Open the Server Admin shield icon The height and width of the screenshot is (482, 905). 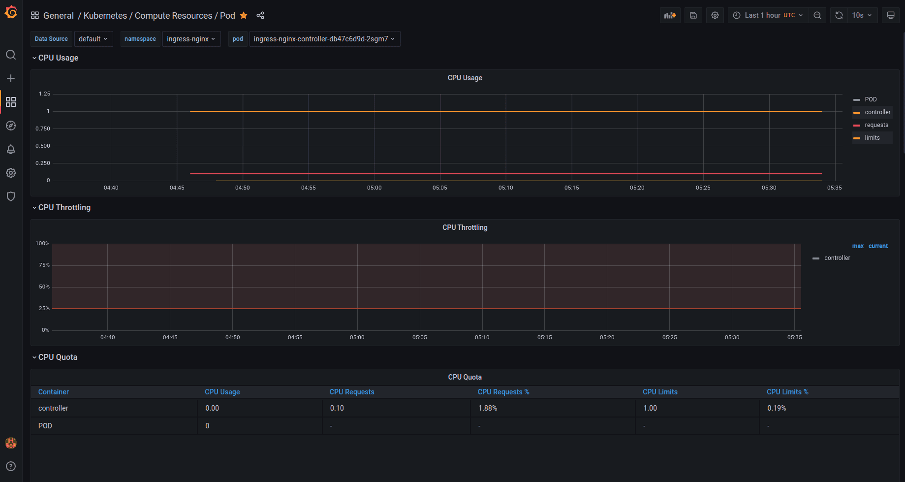pyautogui.click(x=11, y=196)
